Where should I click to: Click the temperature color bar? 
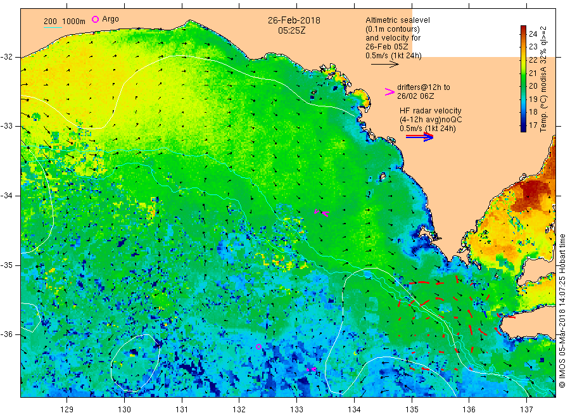click(x=523, y=79)
